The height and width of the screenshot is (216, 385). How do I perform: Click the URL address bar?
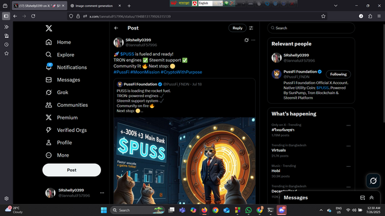pos(197,16)
